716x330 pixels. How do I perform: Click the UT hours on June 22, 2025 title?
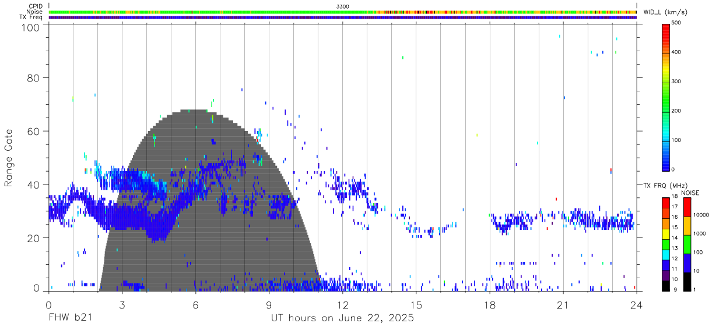pos(342,318)
